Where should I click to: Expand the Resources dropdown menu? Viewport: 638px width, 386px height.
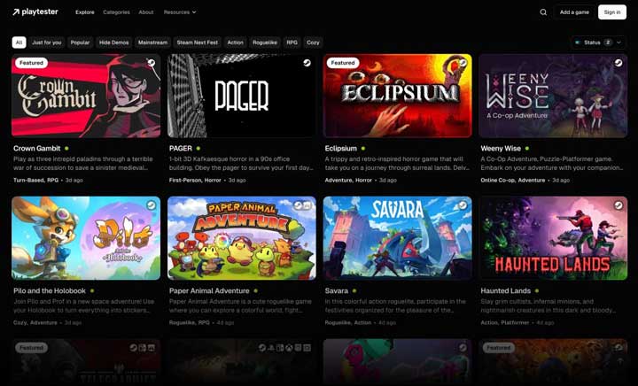pos(180,12)
